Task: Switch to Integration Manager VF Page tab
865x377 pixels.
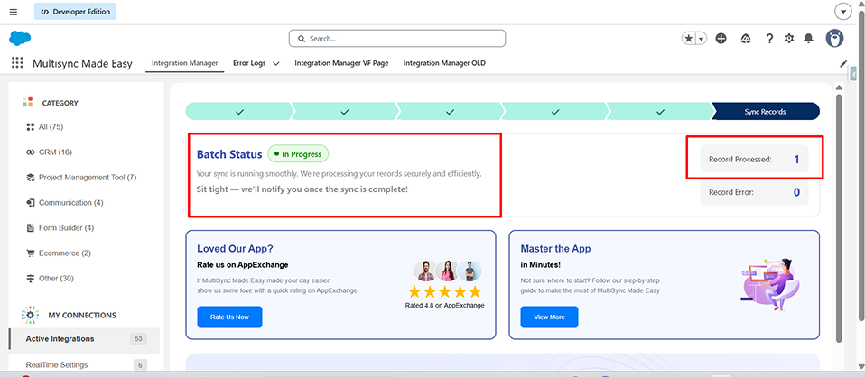Action: pos(341,63)
